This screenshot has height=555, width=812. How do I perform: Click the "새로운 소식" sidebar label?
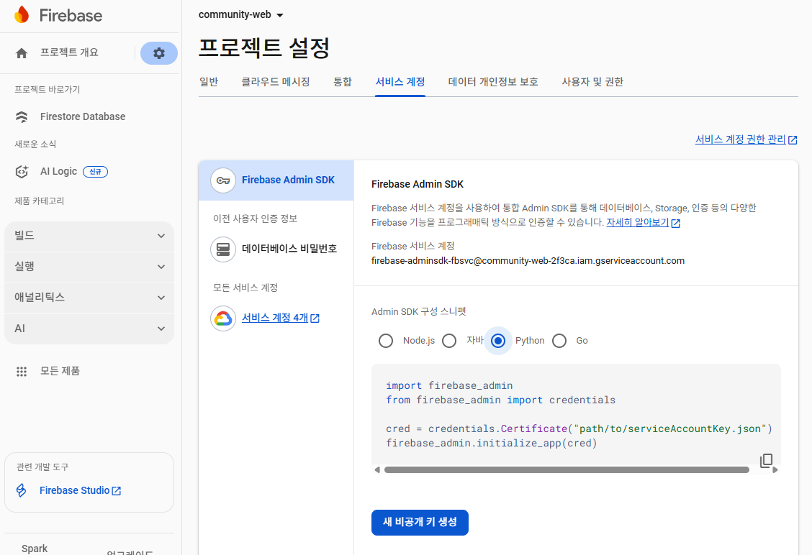point(35,145)
